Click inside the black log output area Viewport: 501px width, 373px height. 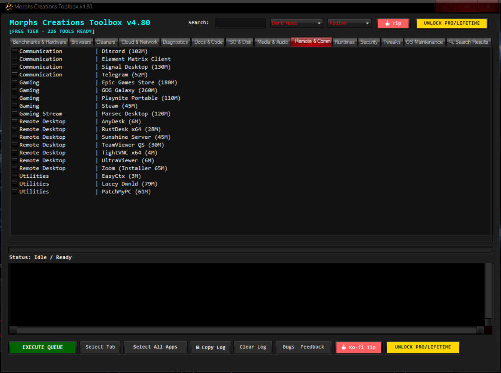(x=247, y=294)
